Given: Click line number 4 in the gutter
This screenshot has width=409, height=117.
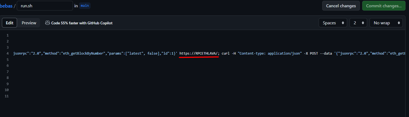Looking at the screenshot, I should [8, 54].
